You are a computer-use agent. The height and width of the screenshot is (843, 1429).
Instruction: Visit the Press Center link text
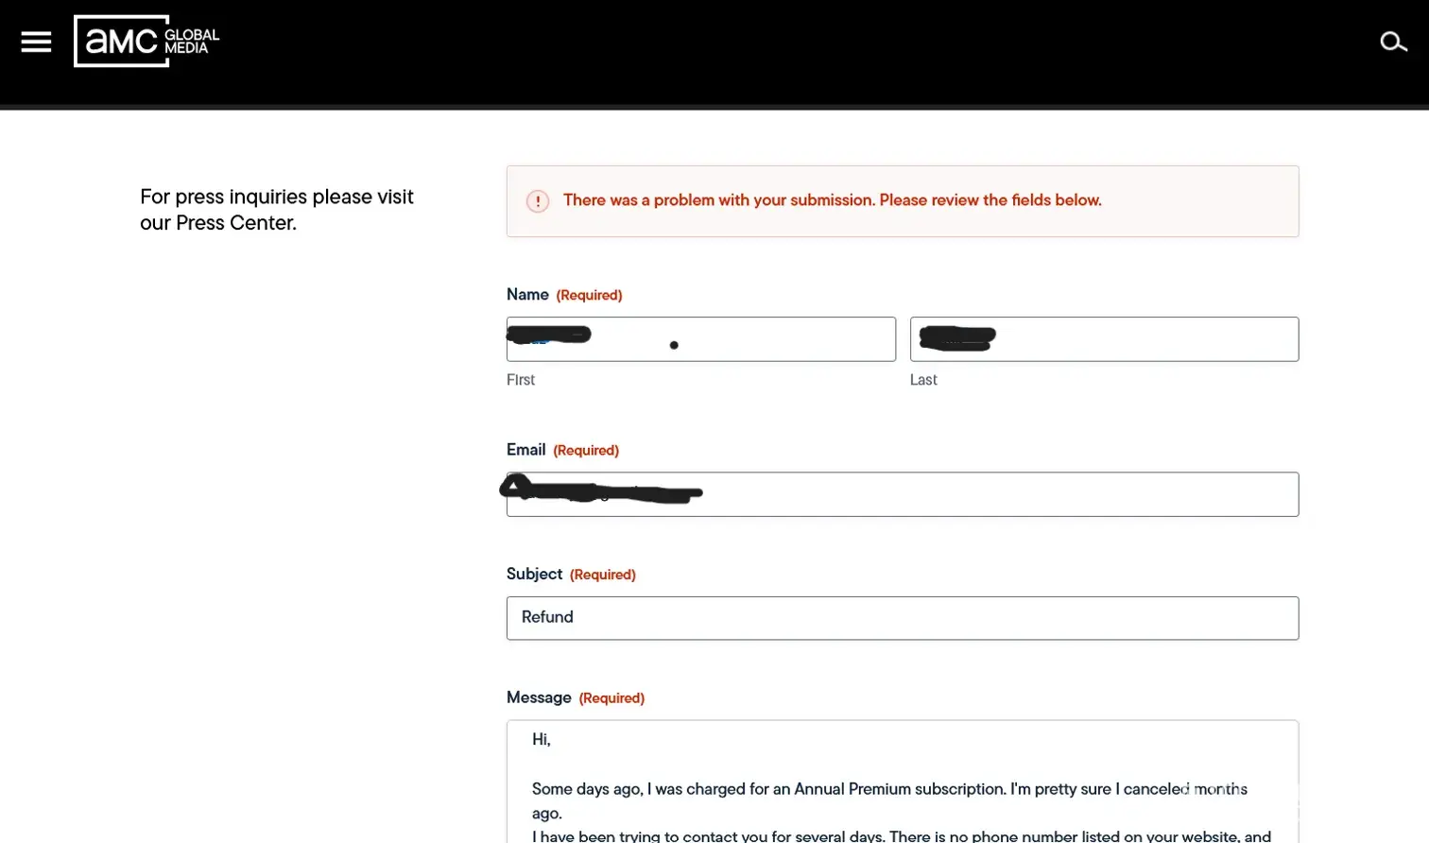point(235,223)
